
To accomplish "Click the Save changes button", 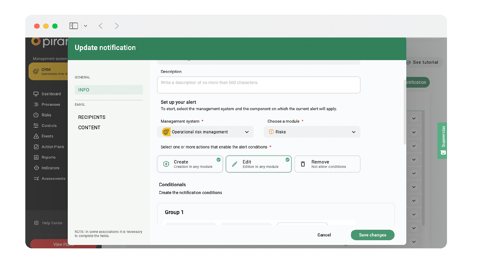I will (372, 235).
